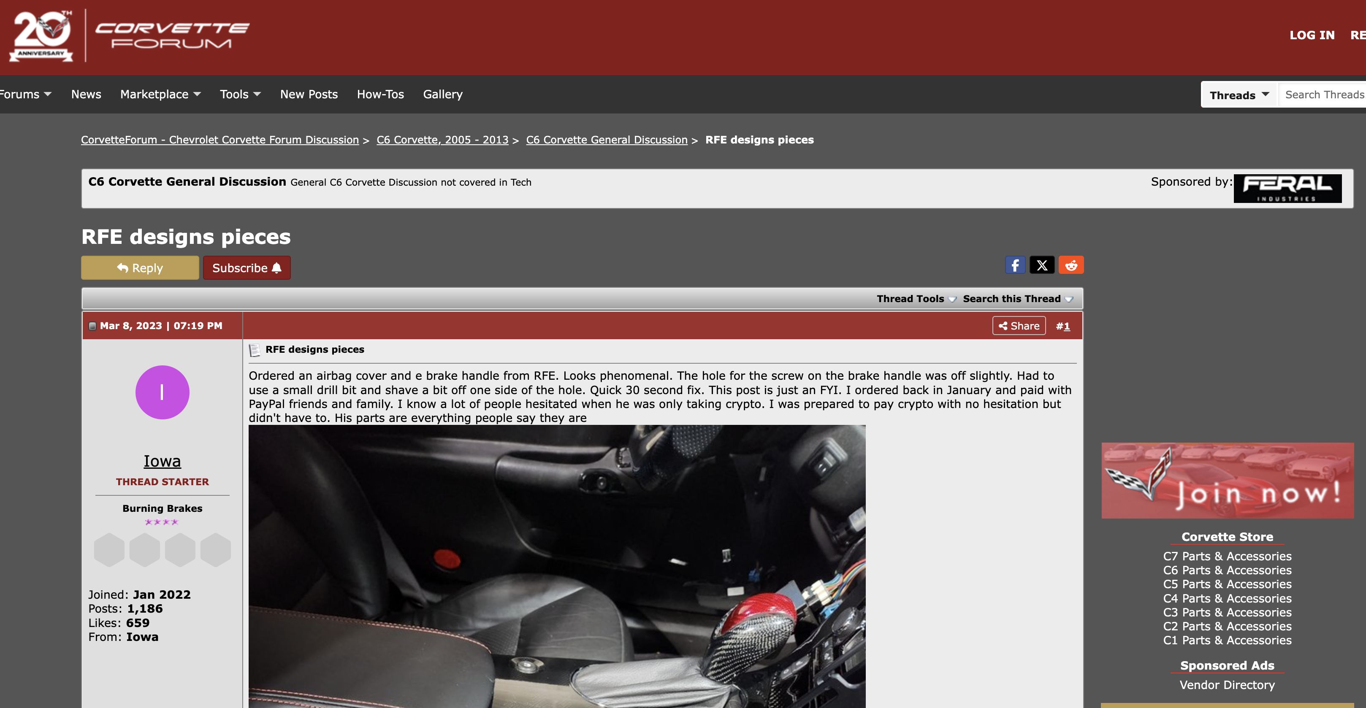Open the Threads search-type dropdown
Image resolution: width=1366 pixels, height=708 pixels.
click(x=1239, y=95)
